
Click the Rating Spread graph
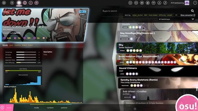coord(23,80)
